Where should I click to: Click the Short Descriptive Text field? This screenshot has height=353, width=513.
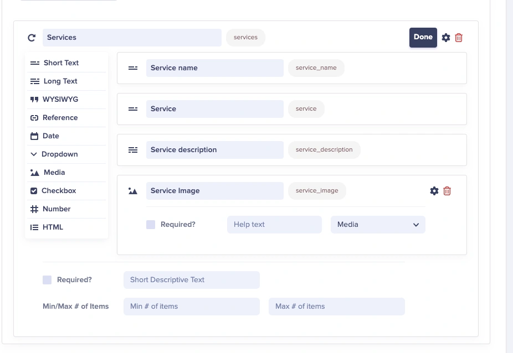(191, 280)
